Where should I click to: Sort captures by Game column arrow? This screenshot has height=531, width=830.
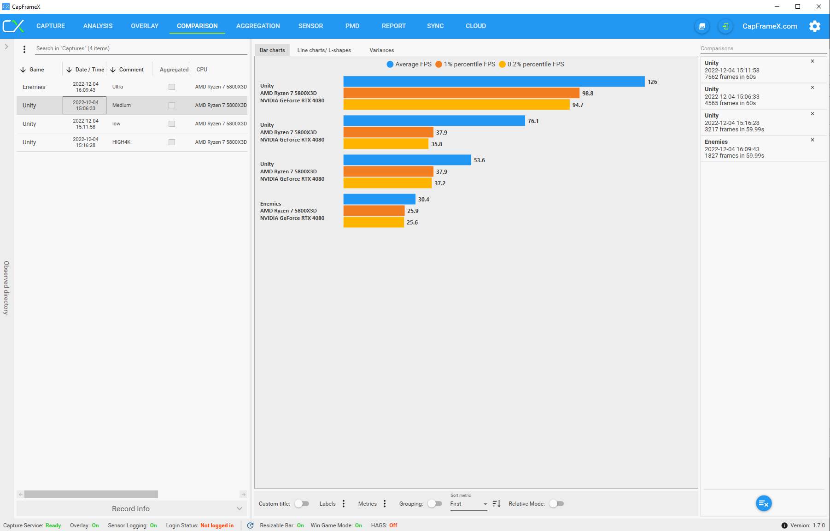coord(23,70)
